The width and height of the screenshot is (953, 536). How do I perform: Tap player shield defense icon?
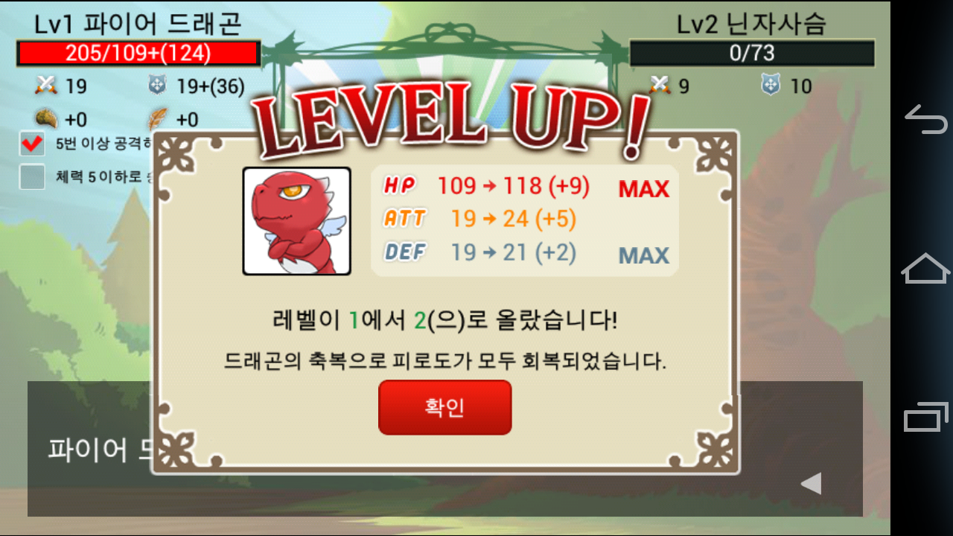pos(157,86)
